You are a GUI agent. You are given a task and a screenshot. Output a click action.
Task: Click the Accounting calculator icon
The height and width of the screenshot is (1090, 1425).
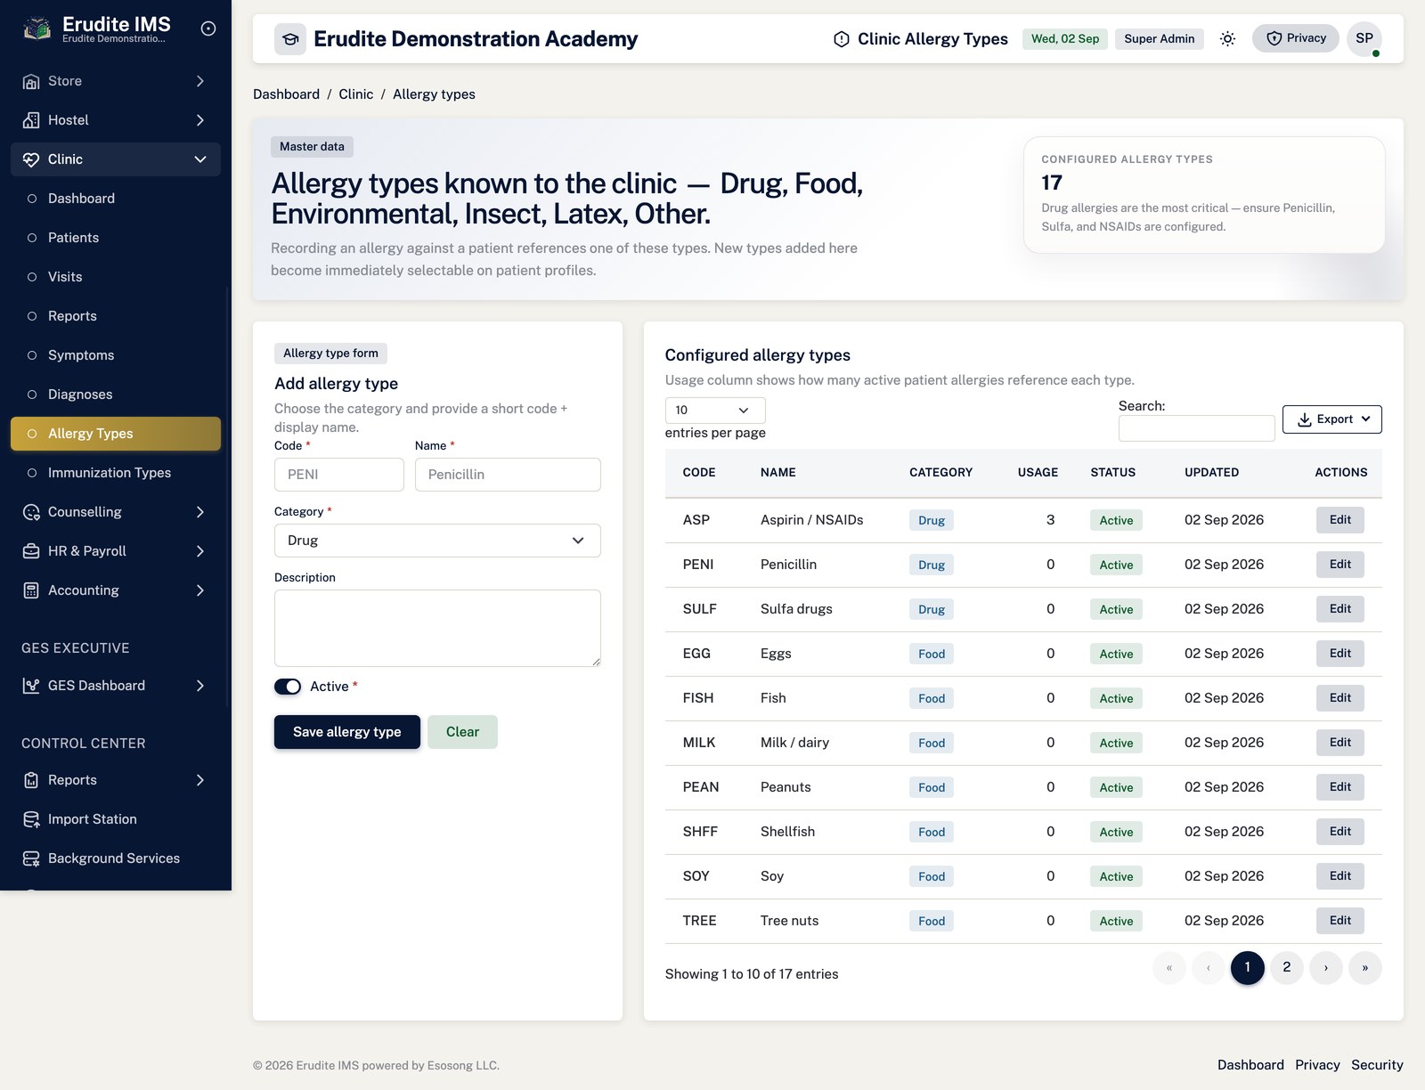[x=31, y=590]
